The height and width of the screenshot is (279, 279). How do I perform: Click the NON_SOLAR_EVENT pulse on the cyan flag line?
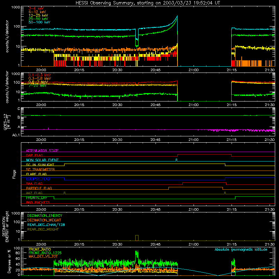pyautogui.click(x=176, y=160)
